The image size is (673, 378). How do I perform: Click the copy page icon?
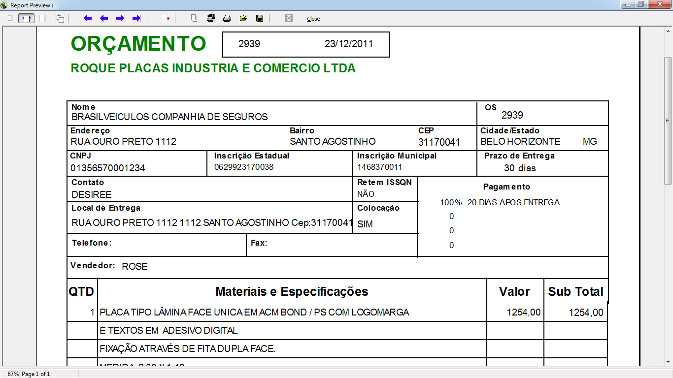195,18
